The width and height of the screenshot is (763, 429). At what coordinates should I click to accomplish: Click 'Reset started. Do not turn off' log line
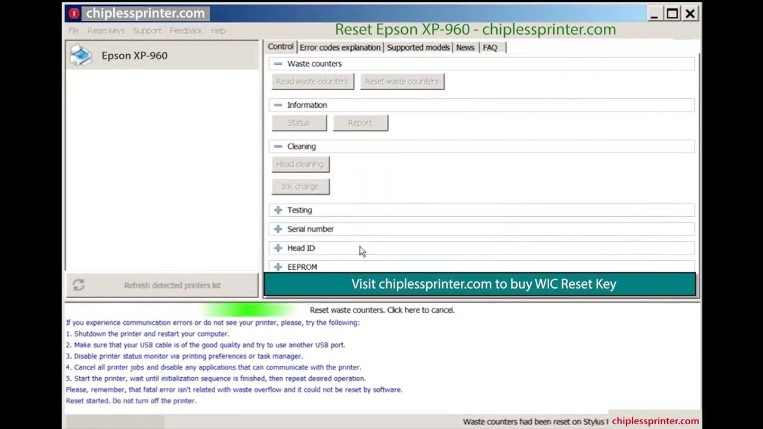point(131,401)
